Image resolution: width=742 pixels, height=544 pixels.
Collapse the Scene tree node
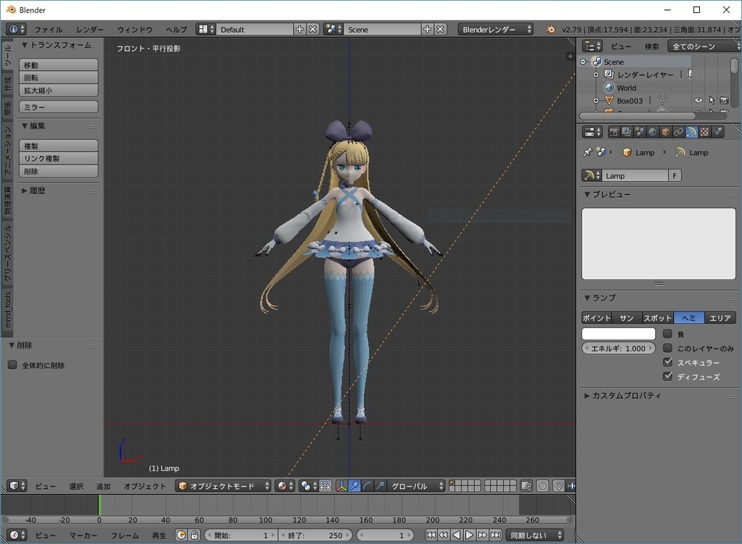click(x=583, y=62)
